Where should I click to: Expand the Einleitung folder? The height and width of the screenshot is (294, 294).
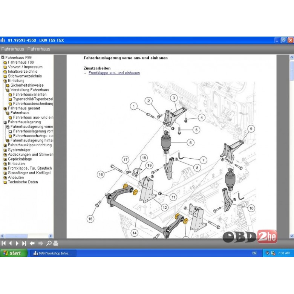click(5, 81)
